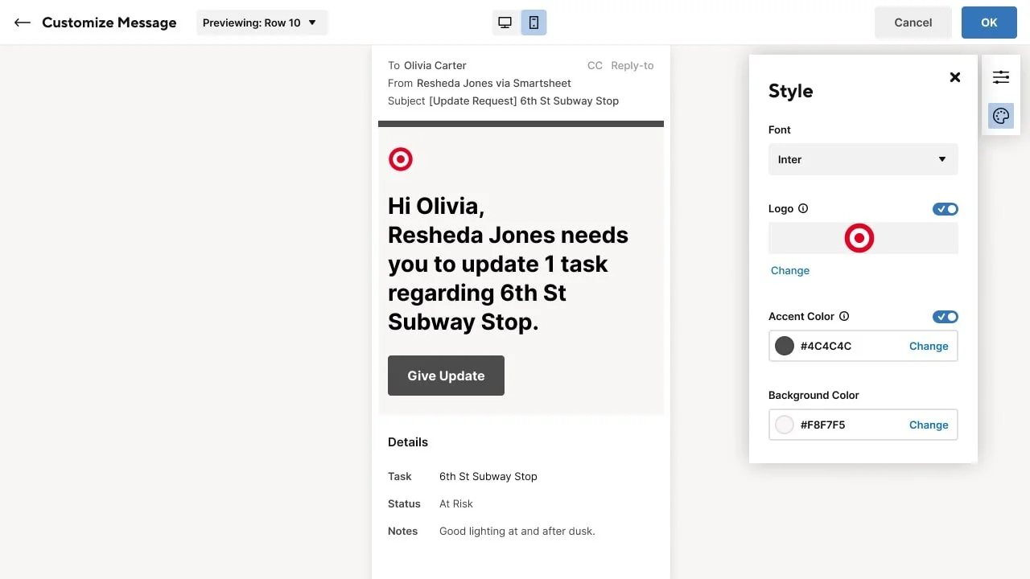The width and height of the screenshot is (1030, 579).
Task: Open the Style palette icon
Action: click(1001, 116)
